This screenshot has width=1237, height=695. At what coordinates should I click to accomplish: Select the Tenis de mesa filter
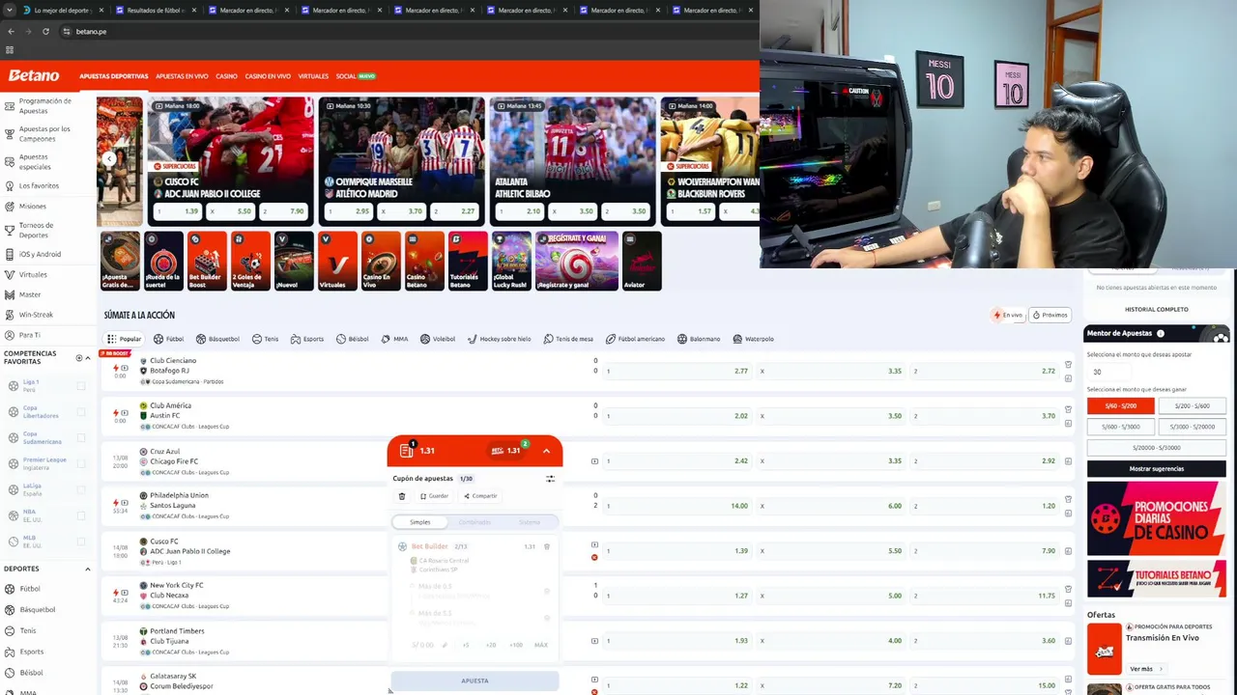pyautogui.click(x=568, y=339)
